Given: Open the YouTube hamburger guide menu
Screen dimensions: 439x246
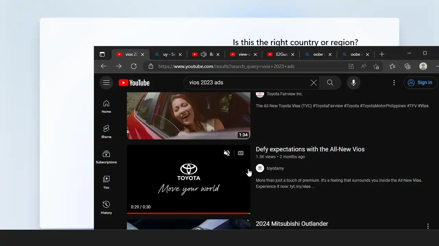Looking at the screenshot, I should point(106,83).
